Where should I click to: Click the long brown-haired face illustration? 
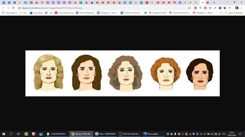click(87, 73)
